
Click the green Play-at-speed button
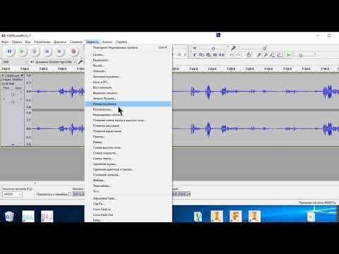tap(288, 55)
